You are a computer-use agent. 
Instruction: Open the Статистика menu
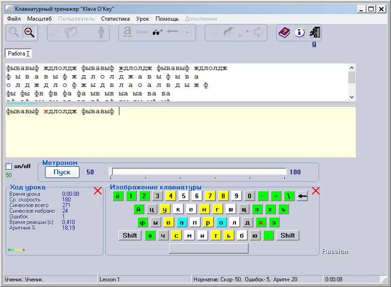[115, 19]
